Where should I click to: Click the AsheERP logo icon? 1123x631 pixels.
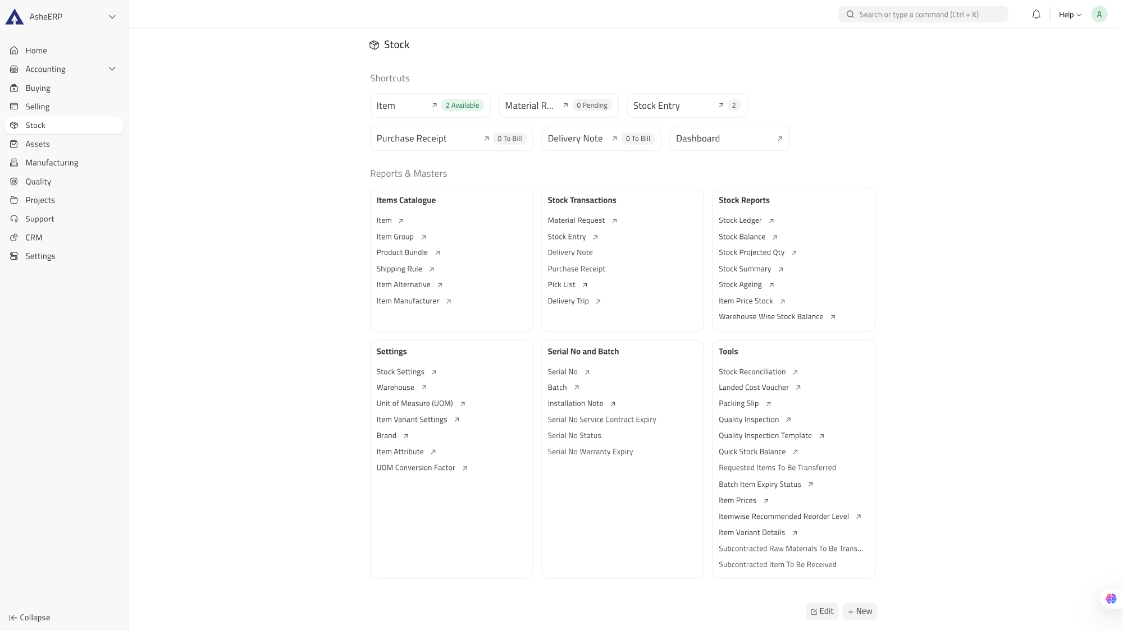[x=15, y=17]
